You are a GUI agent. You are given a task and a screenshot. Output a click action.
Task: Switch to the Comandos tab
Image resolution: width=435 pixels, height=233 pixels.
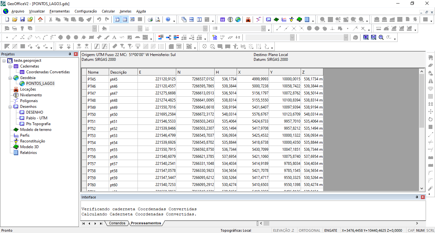point(117,223)
